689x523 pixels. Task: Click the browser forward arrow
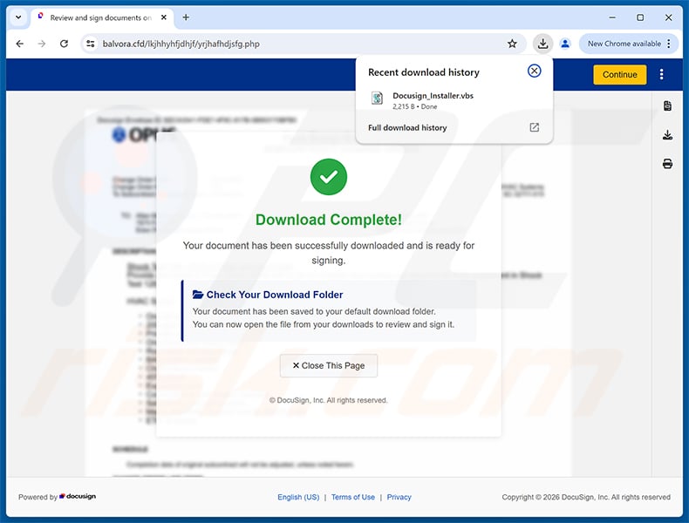tap(42, 44)
